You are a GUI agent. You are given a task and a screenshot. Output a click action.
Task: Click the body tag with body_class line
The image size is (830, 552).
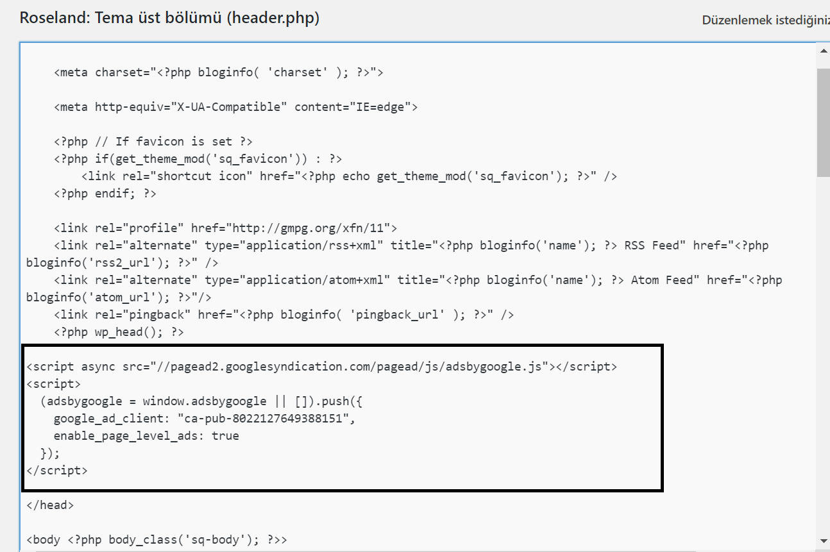click(x=157, y=540)
